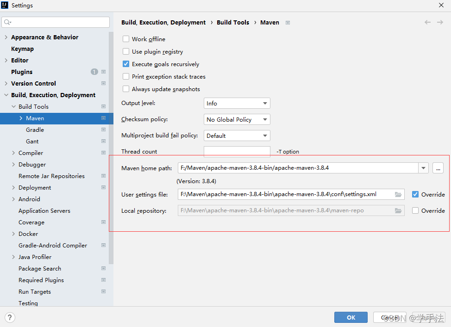This screenshot has width=451, height=327.
Task: Select Gant under Build Tools
Action: point(32,142)
